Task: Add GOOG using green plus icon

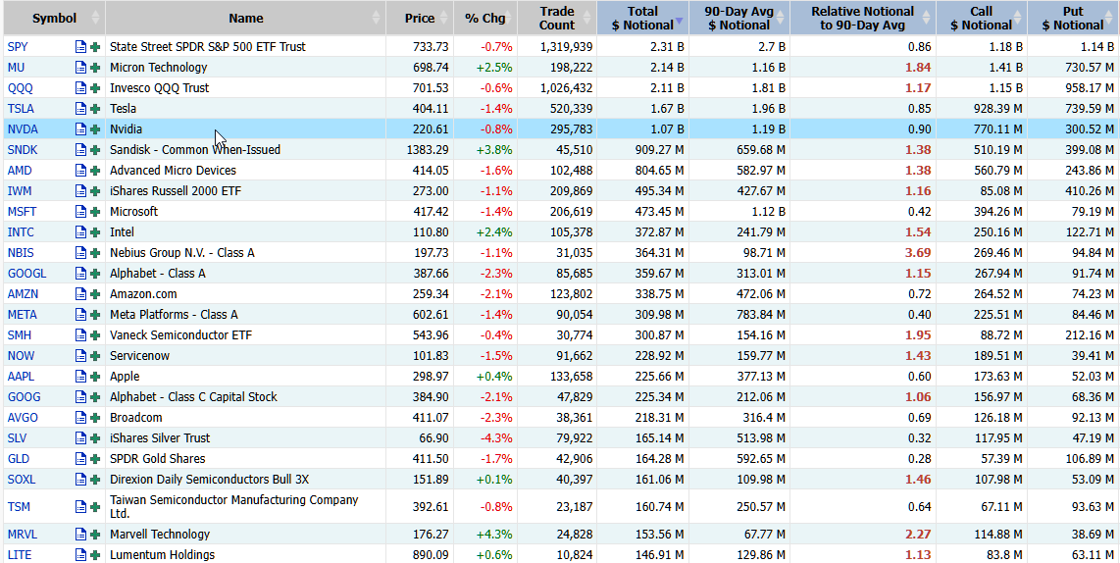Action: [96, 397]
